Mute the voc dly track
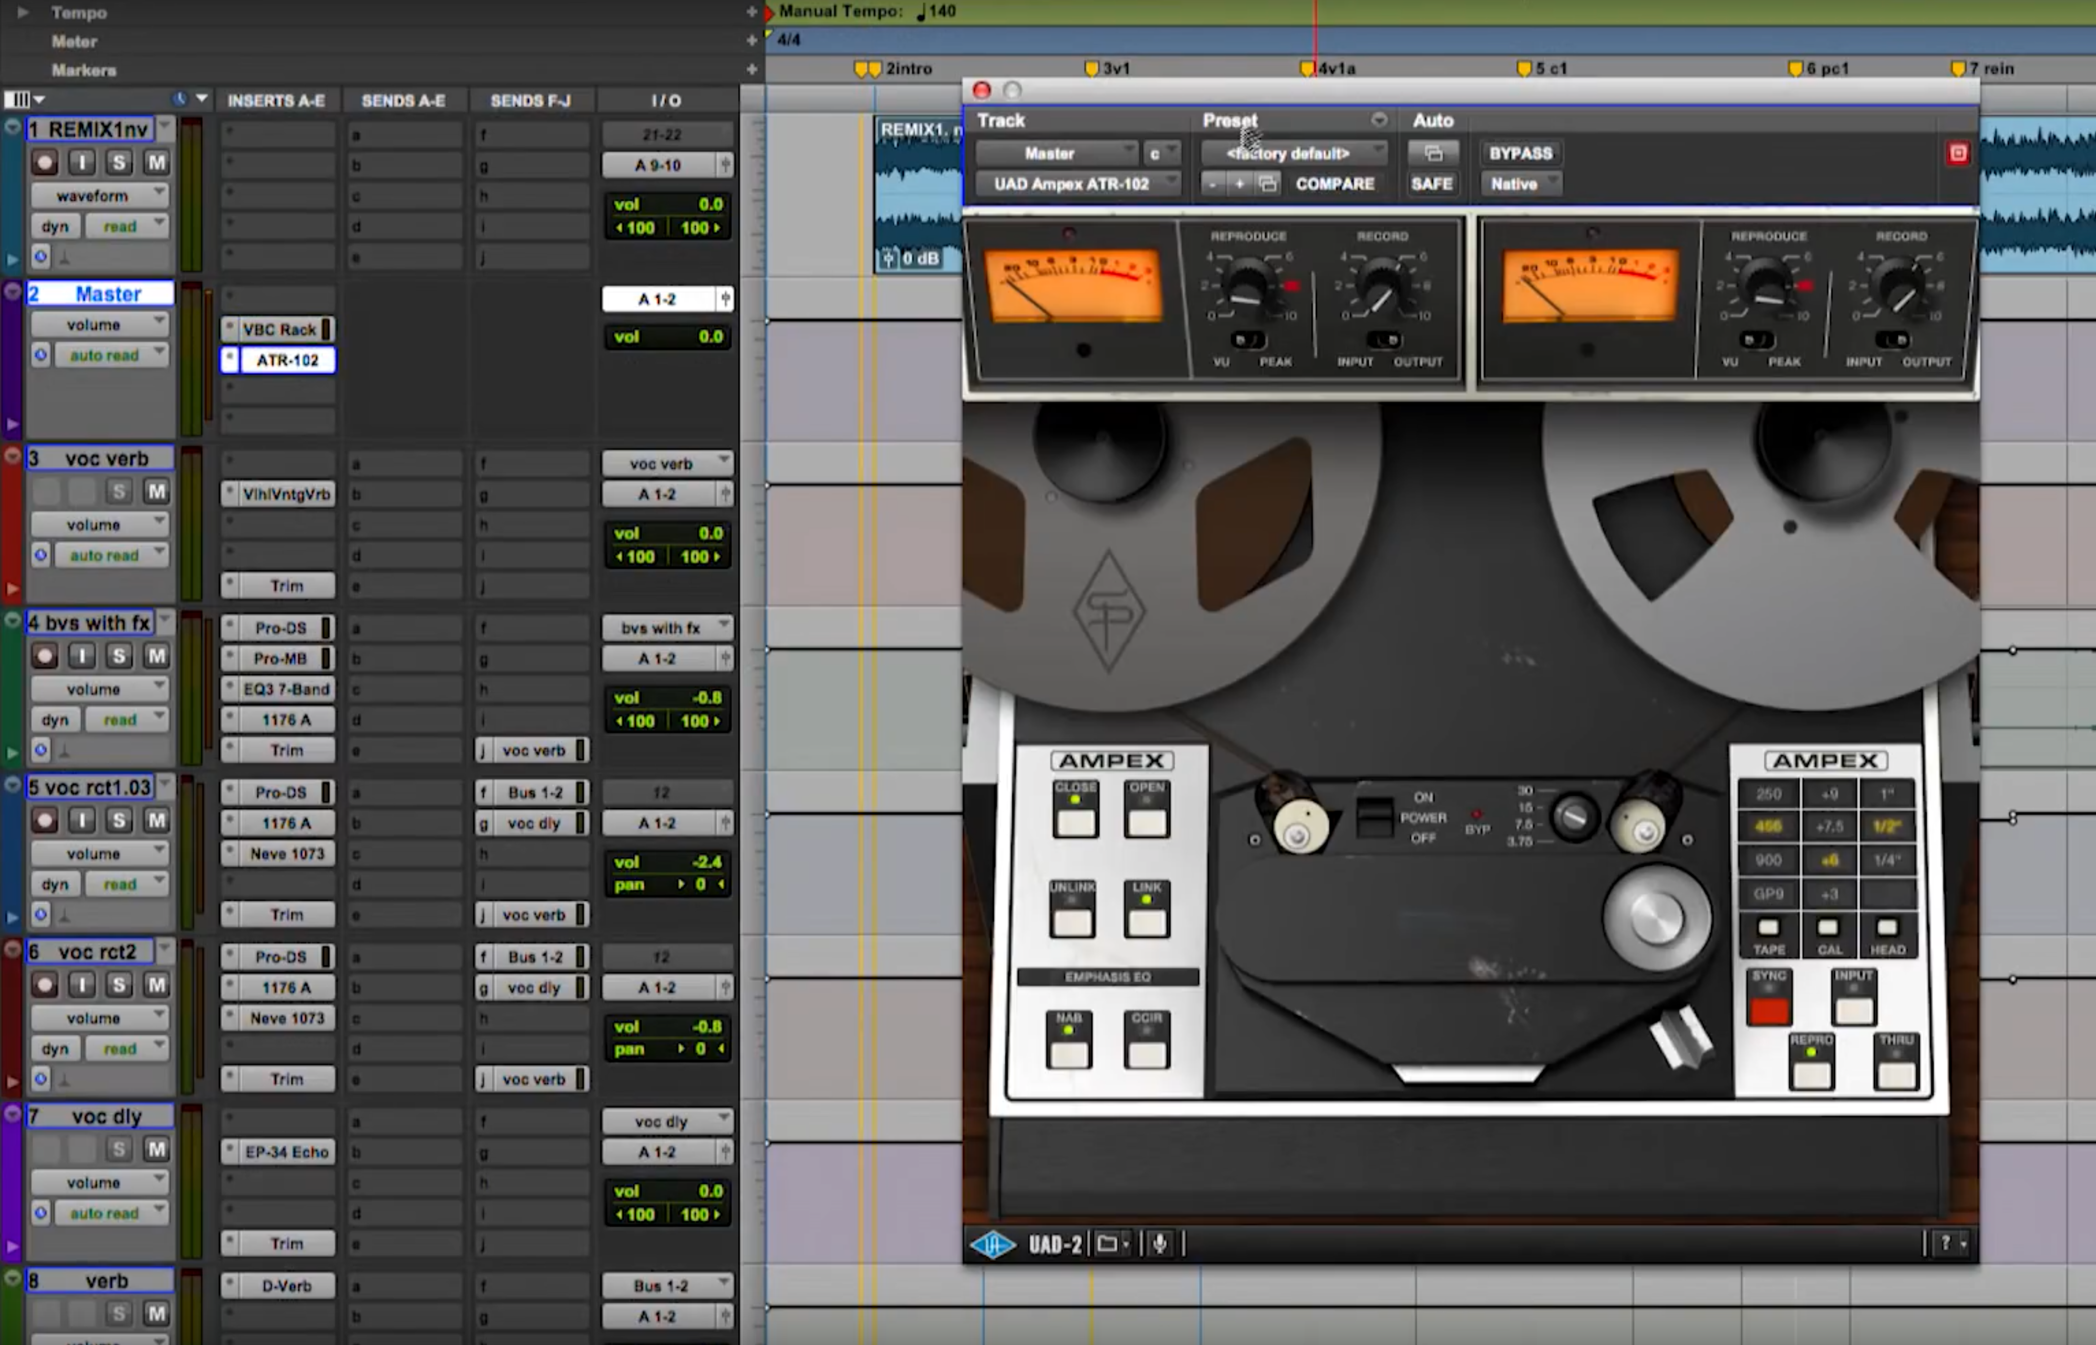This screenshot has height=1345, width=2096. point(156,1149)
